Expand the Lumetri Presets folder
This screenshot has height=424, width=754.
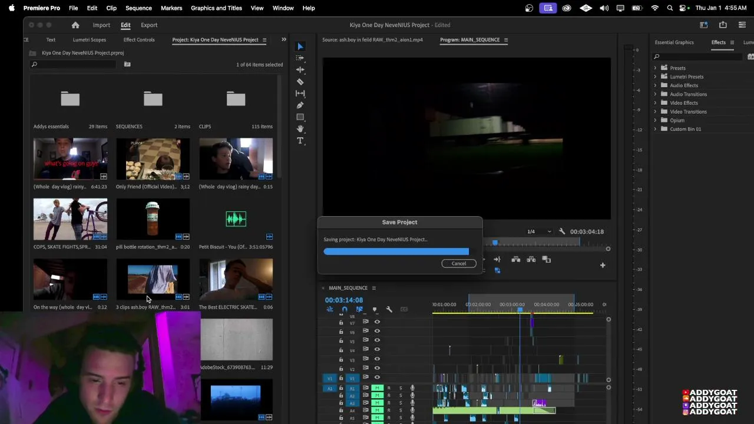point(655,77)
